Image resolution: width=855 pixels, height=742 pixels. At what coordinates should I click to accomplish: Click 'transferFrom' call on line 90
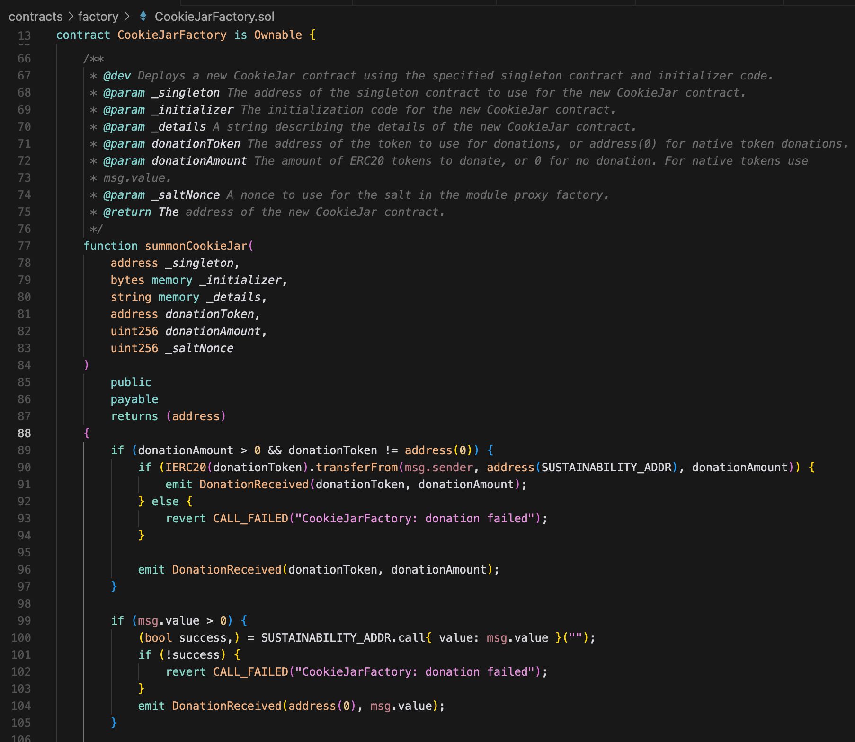(357, 467)
